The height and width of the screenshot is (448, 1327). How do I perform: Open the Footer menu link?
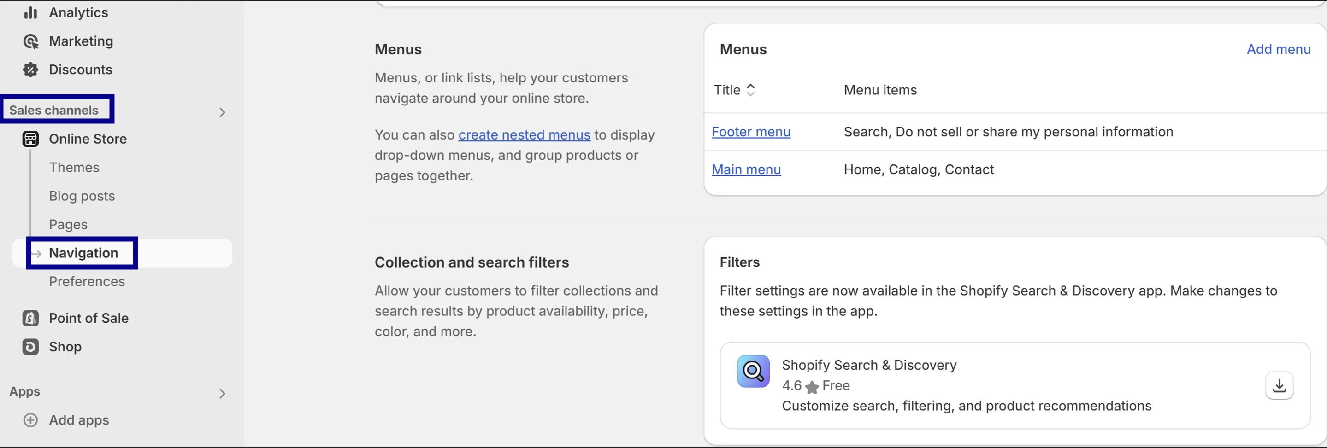750,132
